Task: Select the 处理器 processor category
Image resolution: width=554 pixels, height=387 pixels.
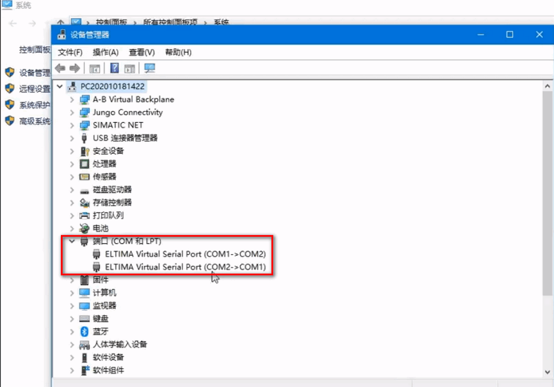Action: click(x=104, y=164)
